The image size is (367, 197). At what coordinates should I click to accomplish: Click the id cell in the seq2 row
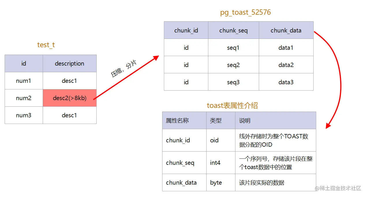pyautogui.click(x=186, y=65)
